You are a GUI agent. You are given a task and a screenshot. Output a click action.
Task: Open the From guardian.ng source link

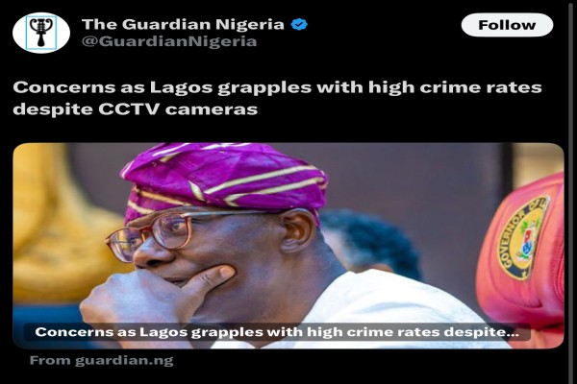(102, 361)
